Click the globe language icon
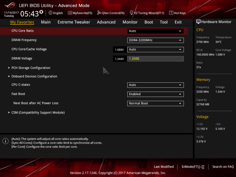This screenshot has height=177, width=236. 51,13
